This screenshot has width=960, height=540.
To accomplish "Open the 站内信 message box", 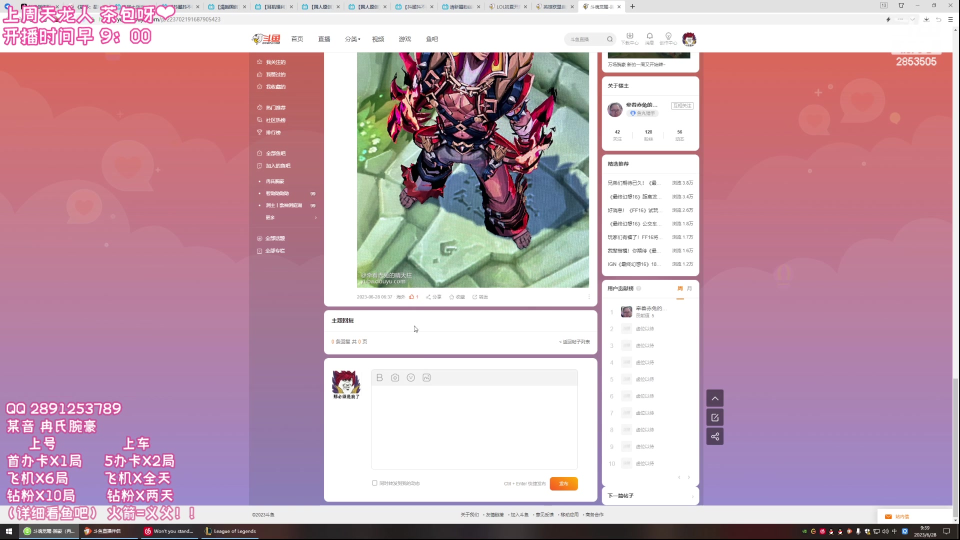I will (x=914, y=516).
